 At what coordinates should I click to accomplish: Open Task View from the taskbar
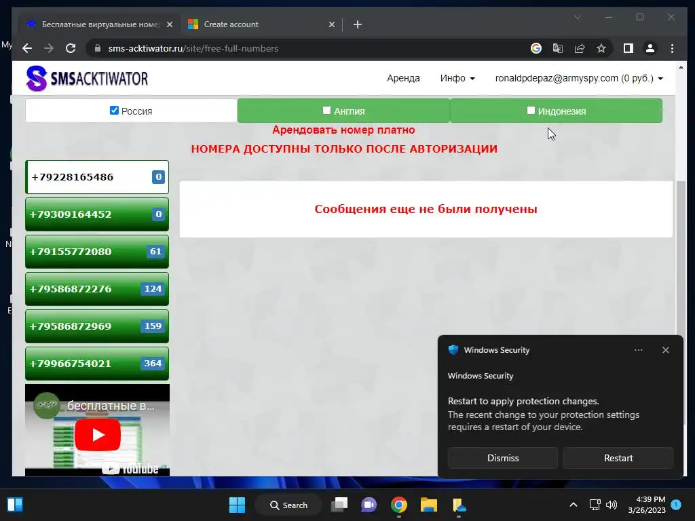click(339, 505)
